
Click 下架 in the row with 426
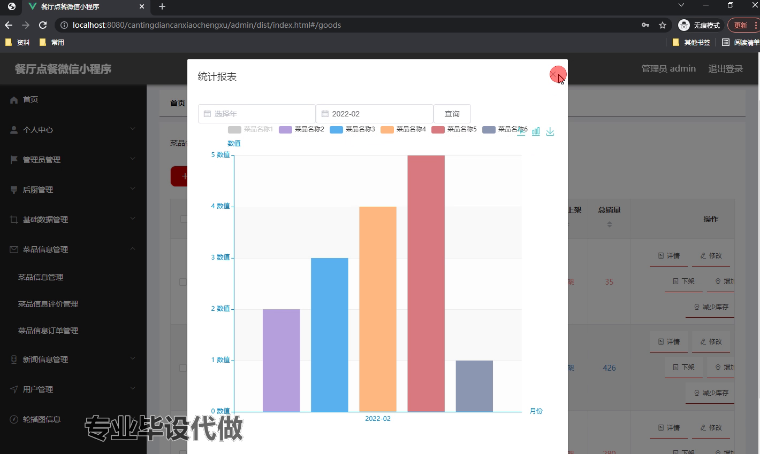point(683,367)
